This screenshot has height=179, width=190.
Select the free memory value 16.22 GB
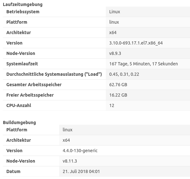[x=118, y=95]
